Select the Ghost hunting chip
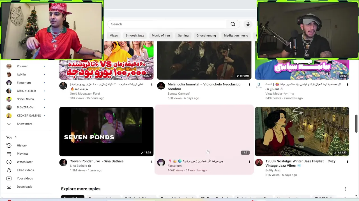This screenshot has height=201, width=359. pyautogui.click(x=206, y=35)
